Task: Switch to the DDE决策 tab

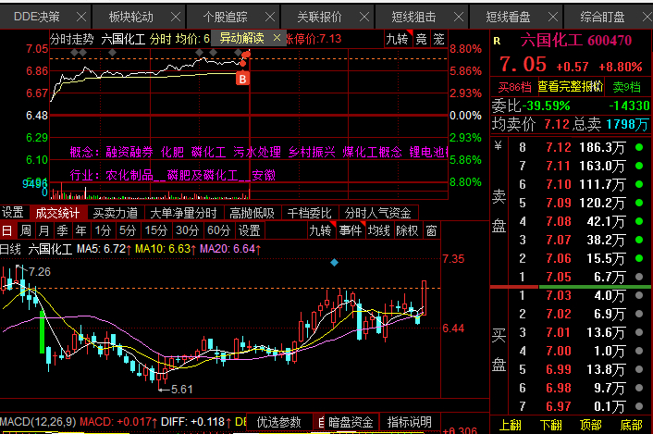Action: coord(37,17)
